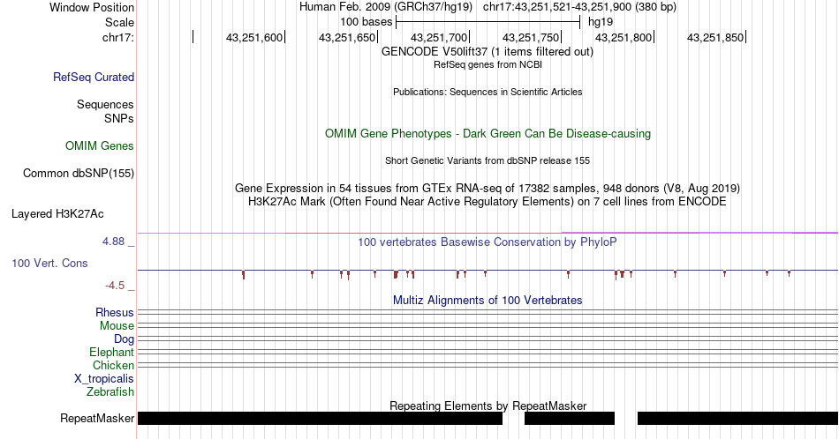839x439 pixels.
Task: Click the RefSeq genes from NCBI title
Action: (x=488, y=64)
